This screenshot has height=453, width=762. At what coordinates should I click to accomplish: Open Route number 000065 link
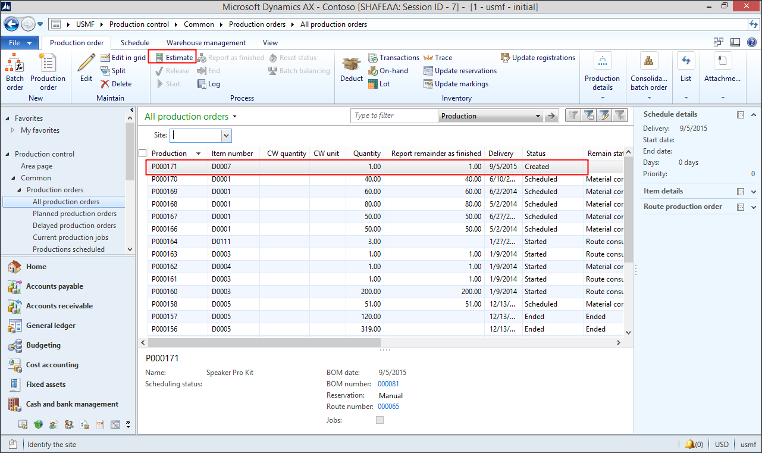(x=388, y=407)
